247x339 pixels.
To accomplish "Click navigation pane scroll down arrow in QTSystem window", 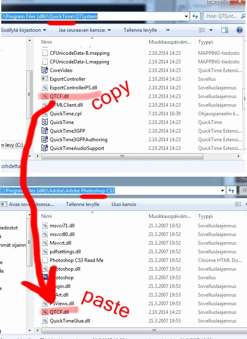I will coord(30,156).
